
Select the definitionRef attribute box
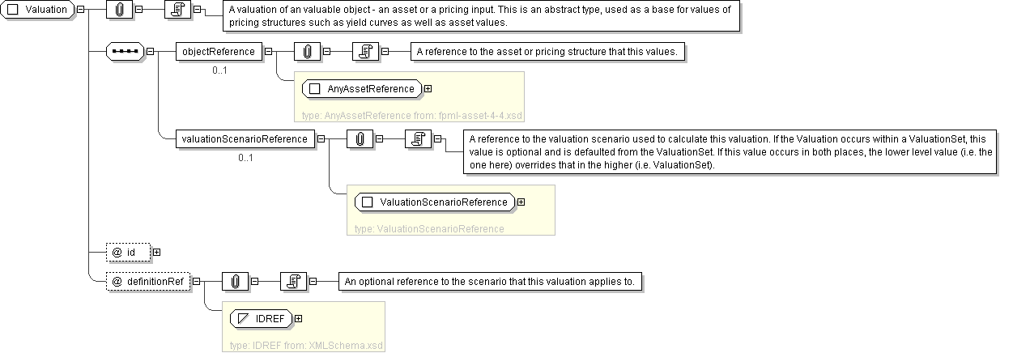(148, 282)
